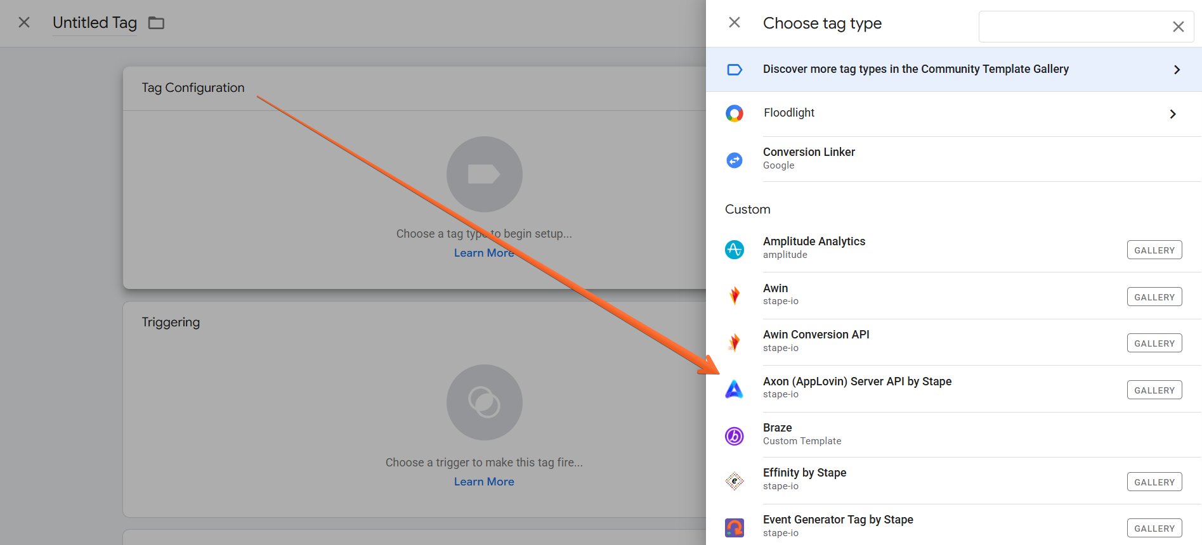Image resolution: width=1202 pixels, height=545 pixels.
Task: Click the Community Template Gallery tag icon
Action: coord(735,70)
